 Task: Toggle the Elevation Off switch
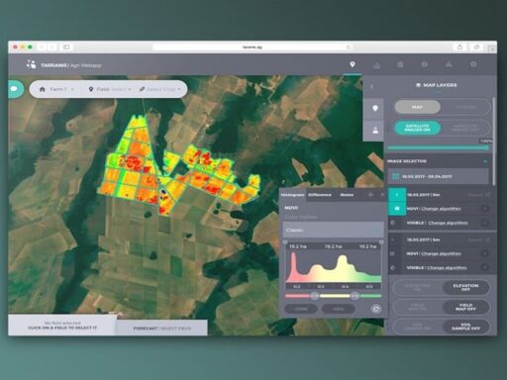click(465, 287)
